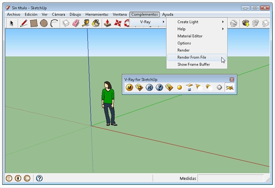This screenshot has width=275, height=188.
Task: Expand the Create Light submenu
Action: tap(197, 22)
